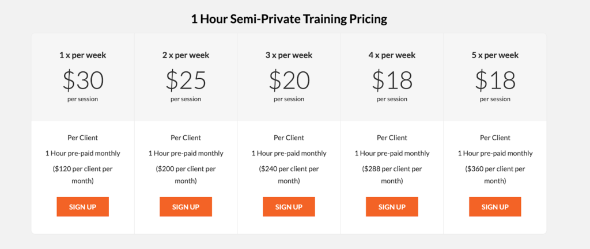The width and height of the screenshot is (590, 249).
Task: Choose SIGN UP for 3 x per week plan
Action: pos(289,207)
